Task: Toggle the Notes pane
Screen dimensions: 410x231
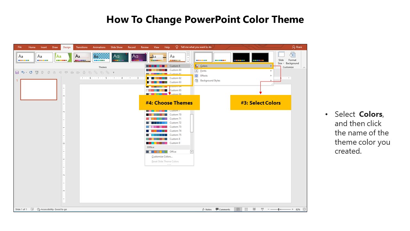Action: (x=207, y=210)
